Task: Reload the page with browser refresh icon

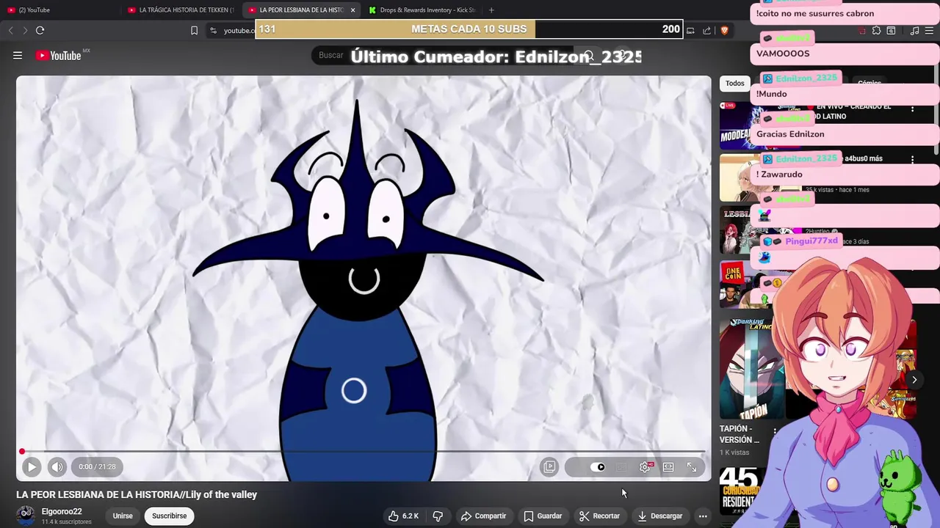Action: [x=40, y=30]
